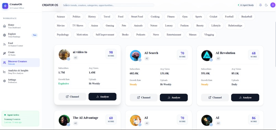Open Explore Trend Rankings
276x130 pixels.
pos(20,35)
